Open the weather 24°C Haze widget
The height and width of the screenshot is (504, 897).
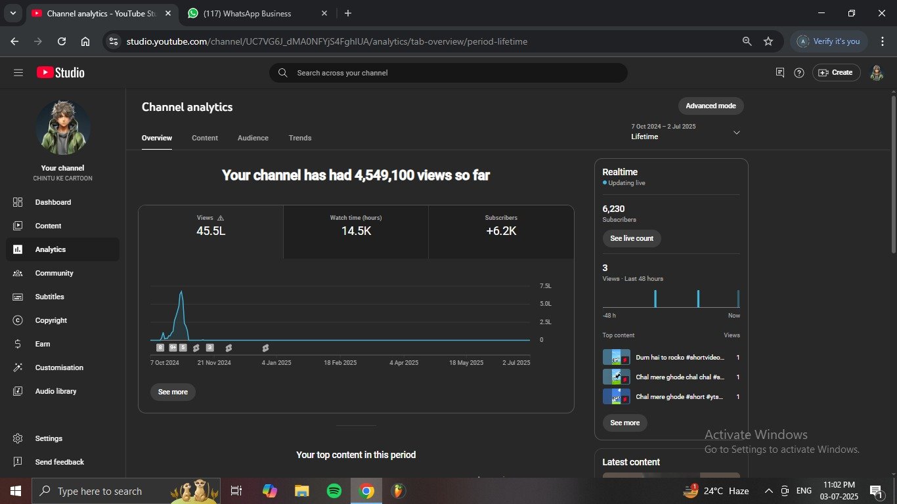[x=716, y=491]
